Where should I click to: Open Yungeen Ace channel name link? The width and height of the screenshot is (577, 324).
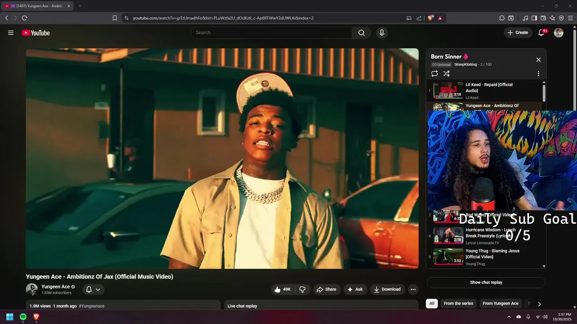pos(55,287)
